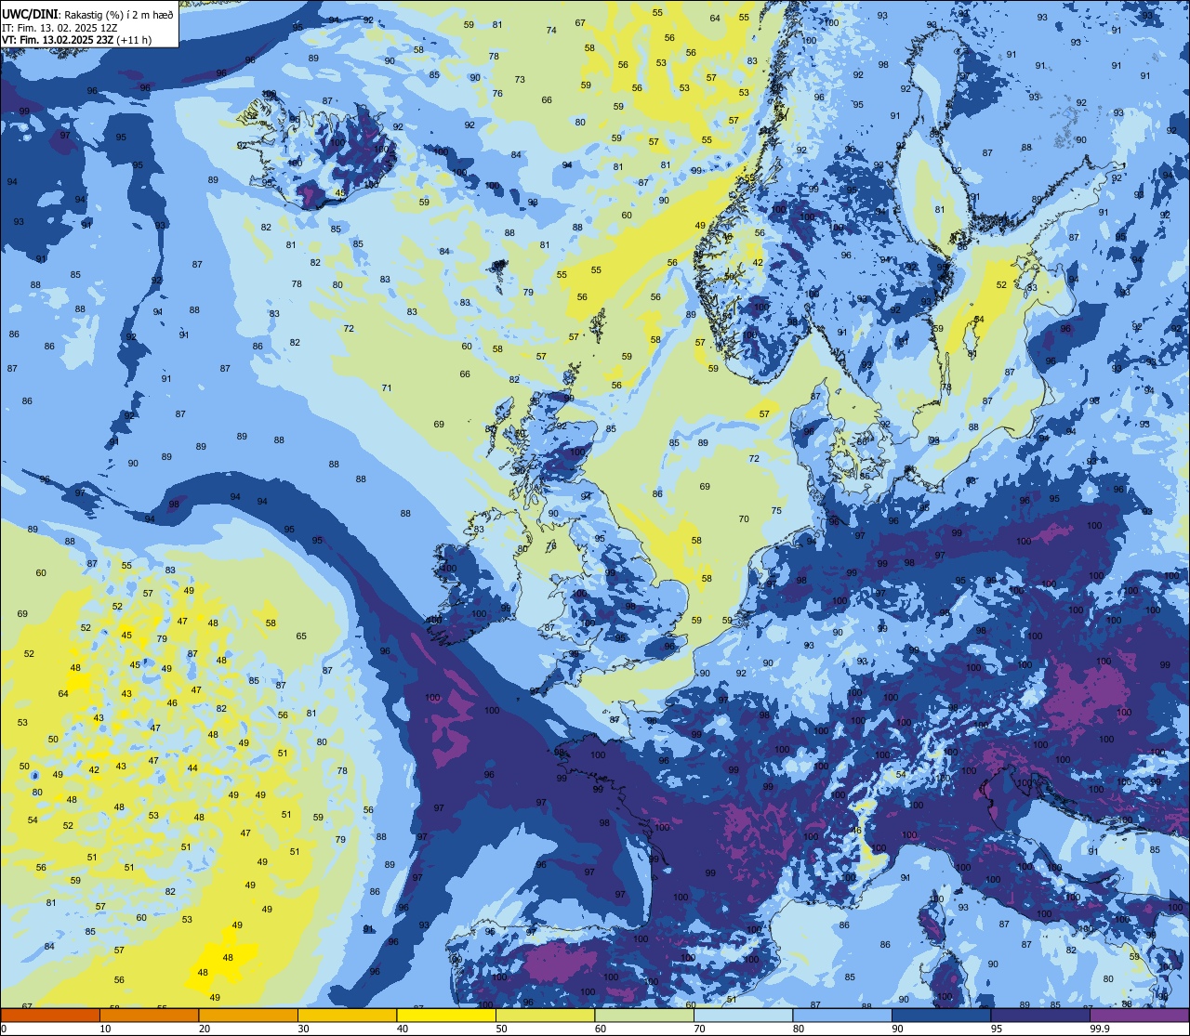Click the legend tick label '80'
1190x1036 pixels.
pyautogui.click(x=799, y=1029)
